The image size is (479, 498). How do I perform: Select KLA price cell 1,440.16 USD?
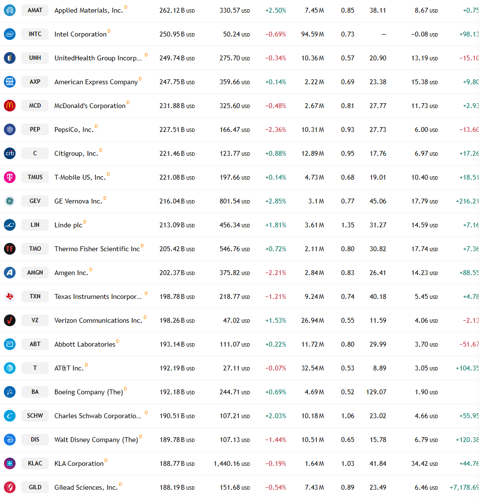point(231,464)
